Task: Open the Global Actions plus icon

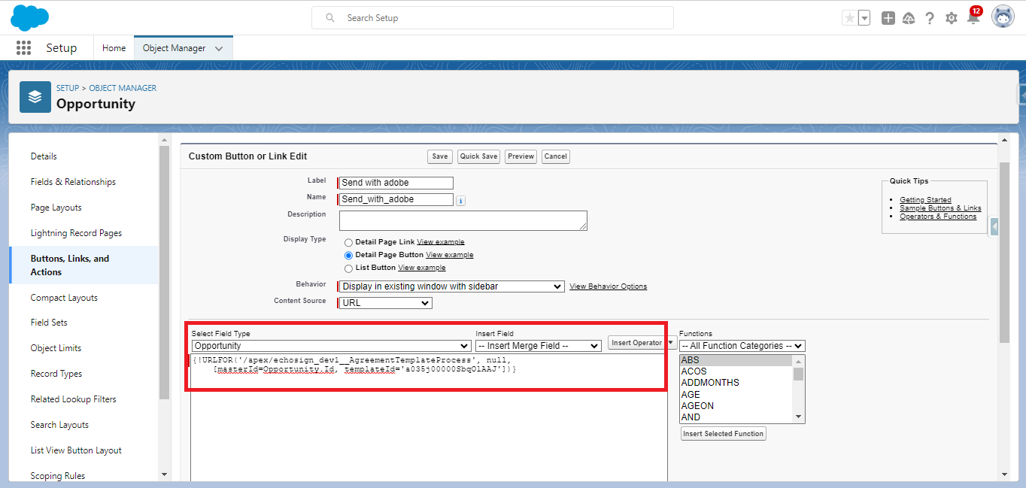Action: [888, 18]
